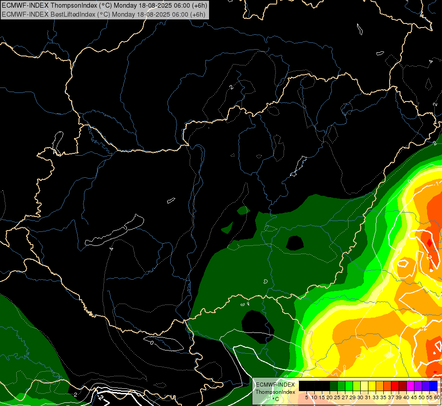
Task: Pick the yellow-green 29–30 legend swatch
Action: tap(357, 386)
